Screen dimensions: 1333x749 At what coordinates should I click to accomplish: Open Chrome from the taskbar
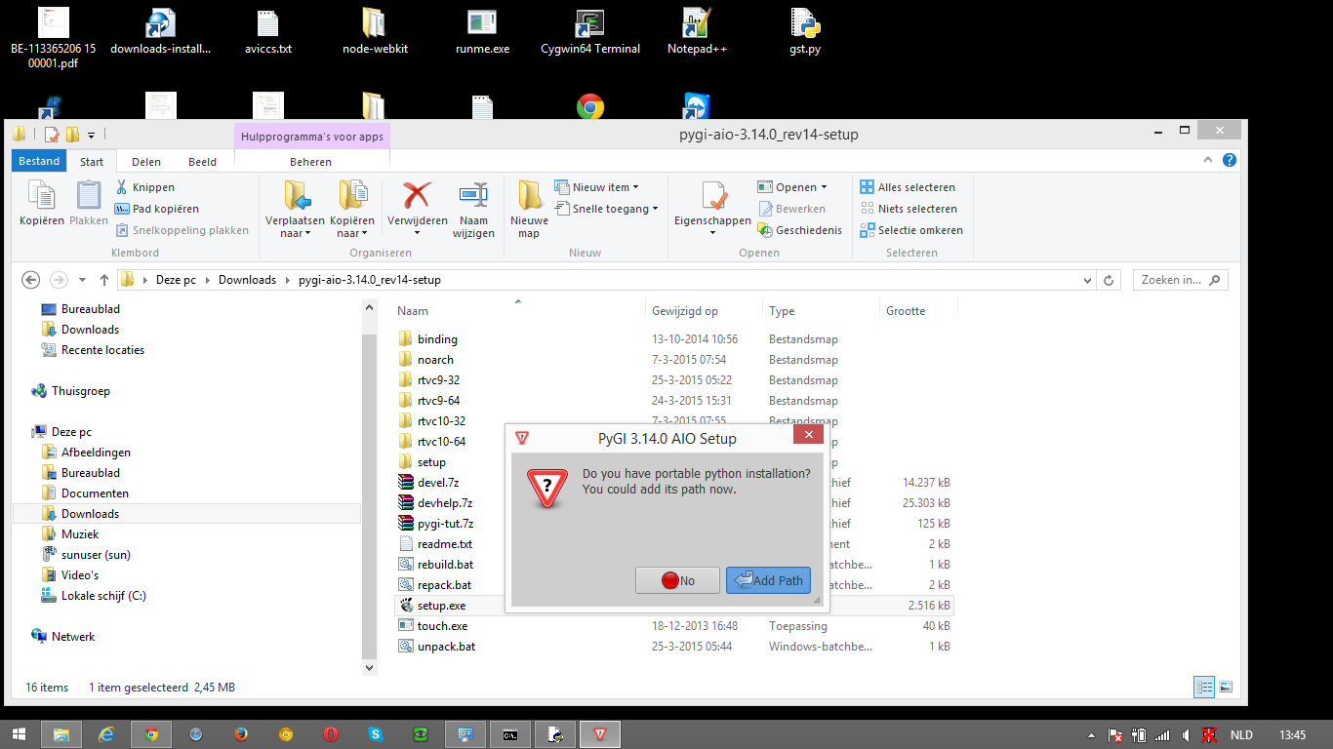(151, 734)
